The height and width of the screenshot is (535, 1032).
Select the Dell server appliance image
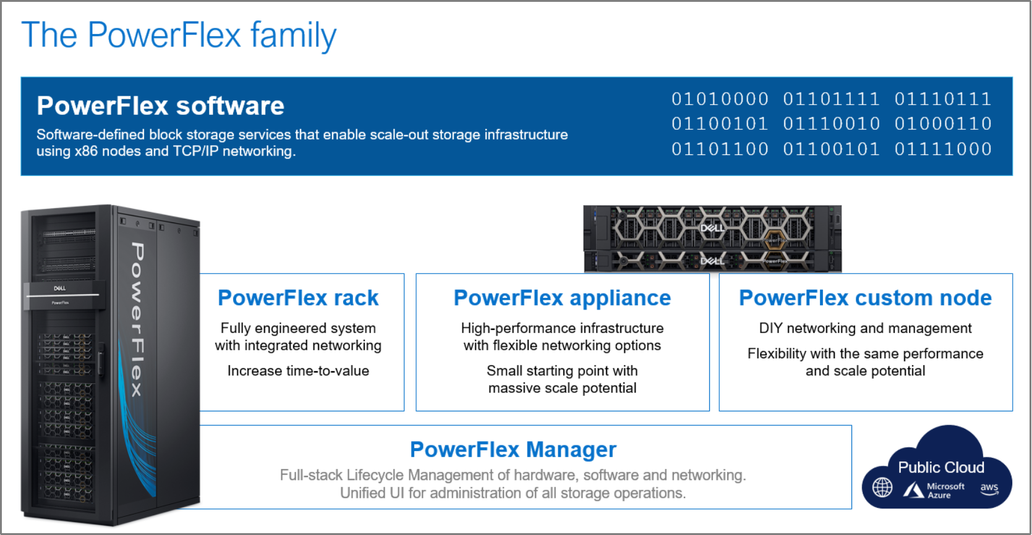click(x=712, y=239)
